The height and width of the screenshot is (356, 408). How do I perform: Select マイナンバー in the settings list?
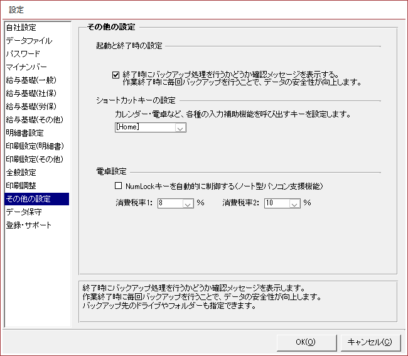26,67
